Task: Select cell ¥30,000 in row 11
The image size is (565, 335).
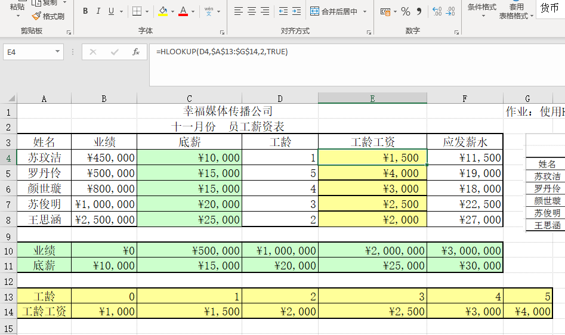Action: click(465, 265)
